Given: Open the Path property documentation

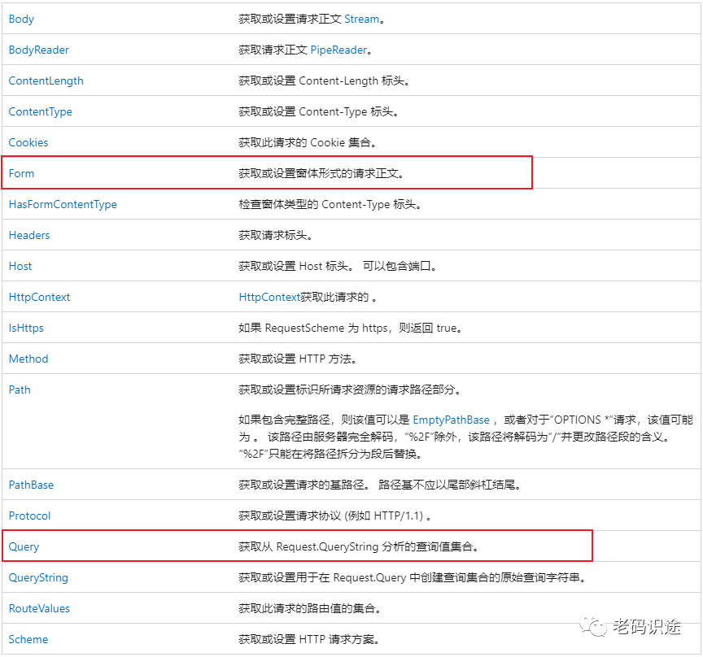Looking at the screenshot, I should click(x=19, y=389).
